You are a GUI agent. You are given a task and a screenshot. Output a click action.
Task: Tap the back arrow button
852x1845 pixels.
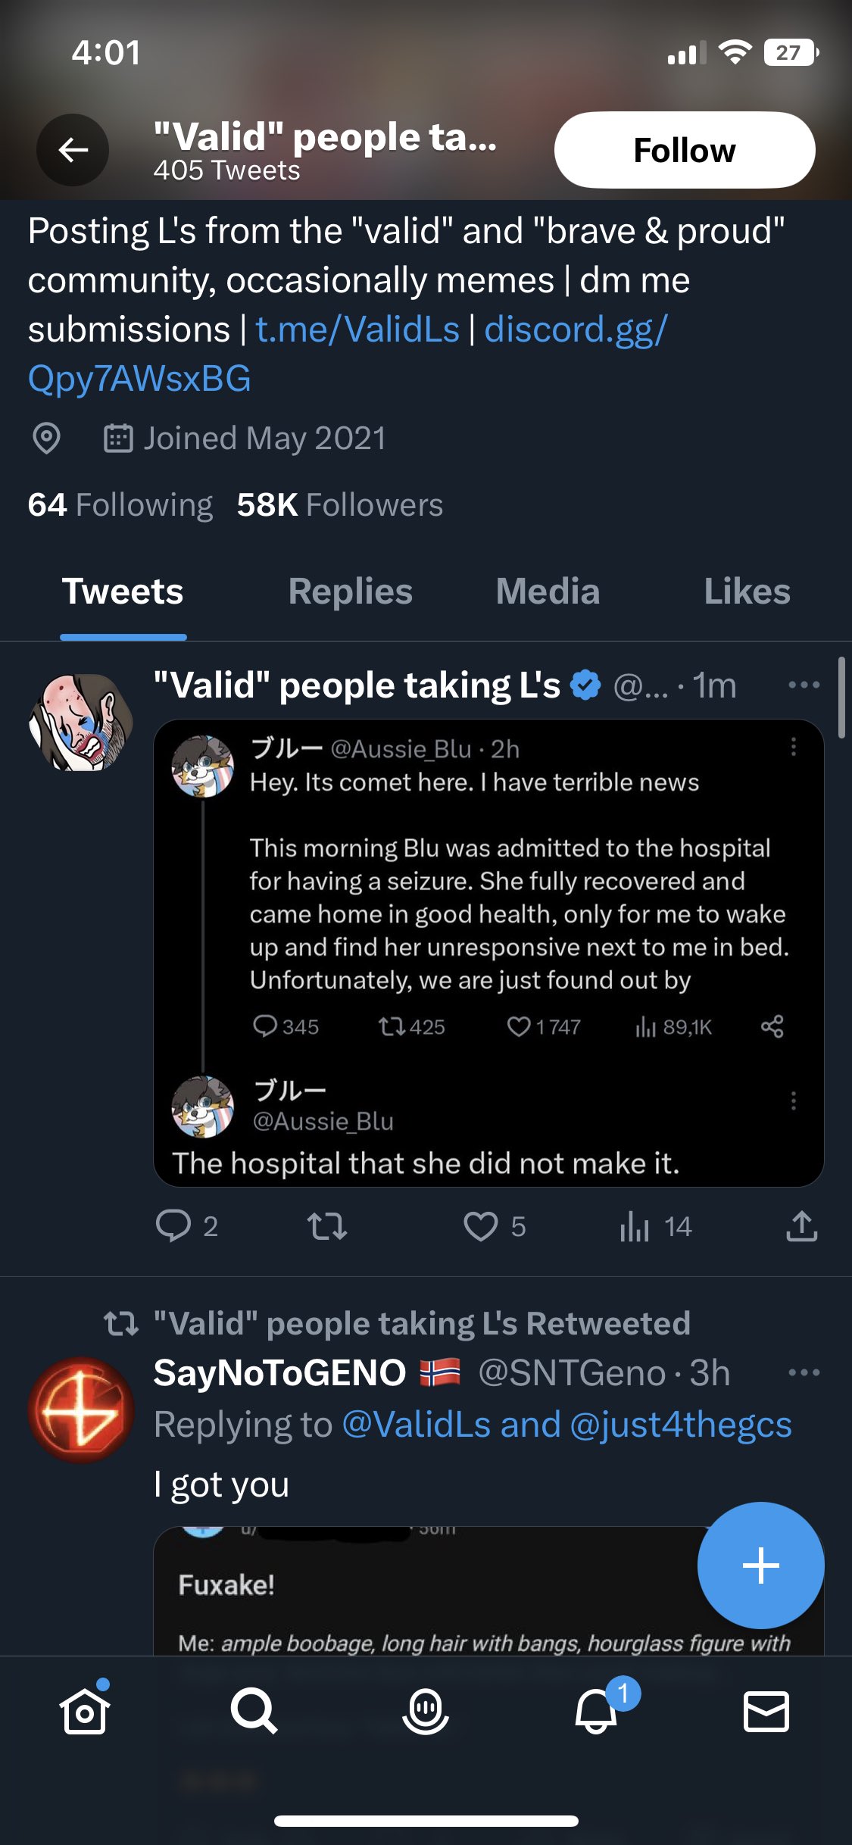click(73, 150)
